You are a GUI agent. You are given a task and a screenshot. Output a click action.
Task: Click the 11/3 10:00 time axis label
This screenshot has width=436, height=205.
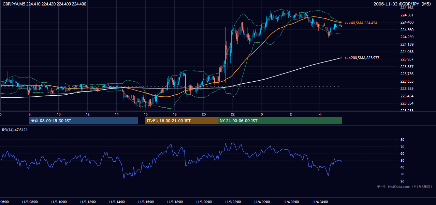pyautogui.click(x=59, y=202)
